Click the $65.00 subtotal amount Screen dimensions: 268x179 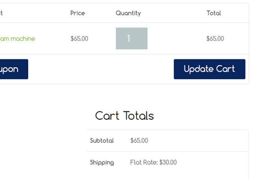[139, 140]
